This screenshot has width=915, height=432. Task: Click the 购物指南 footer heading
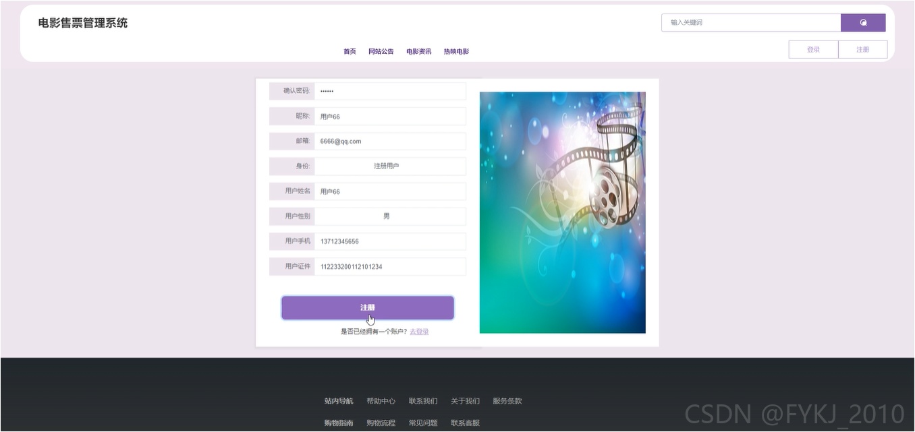[339, 423]
